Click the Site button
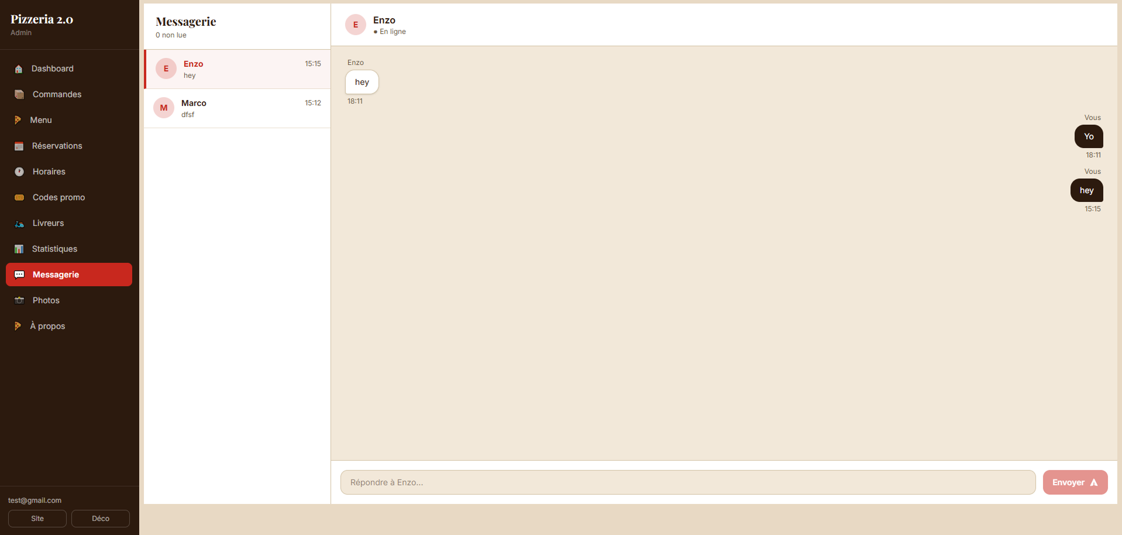Viewport: 1122px width, 535px height. click(x=37, y=519)
